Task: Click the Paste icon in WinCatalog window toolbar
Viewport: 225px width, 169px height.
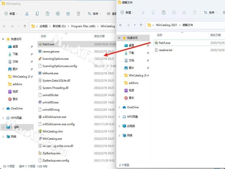Action: (x=48, y=14)
